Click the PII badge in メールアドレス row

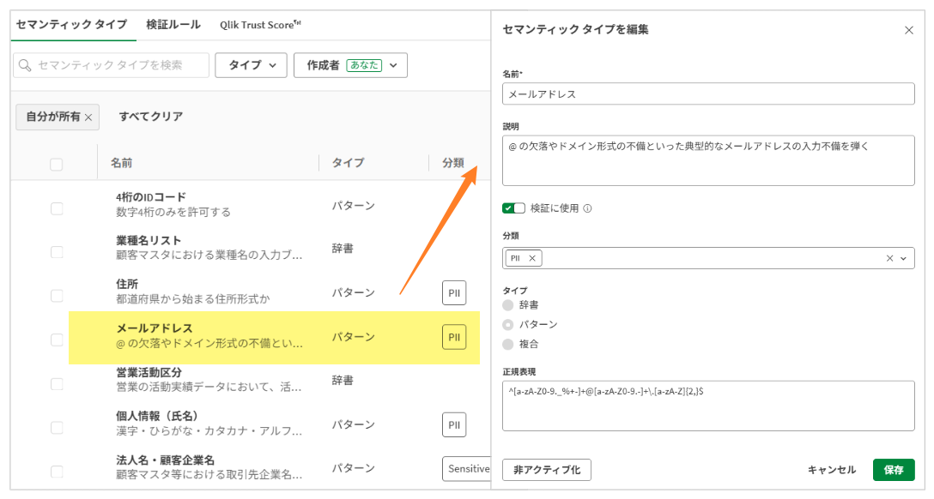click(x=454, y=337)
